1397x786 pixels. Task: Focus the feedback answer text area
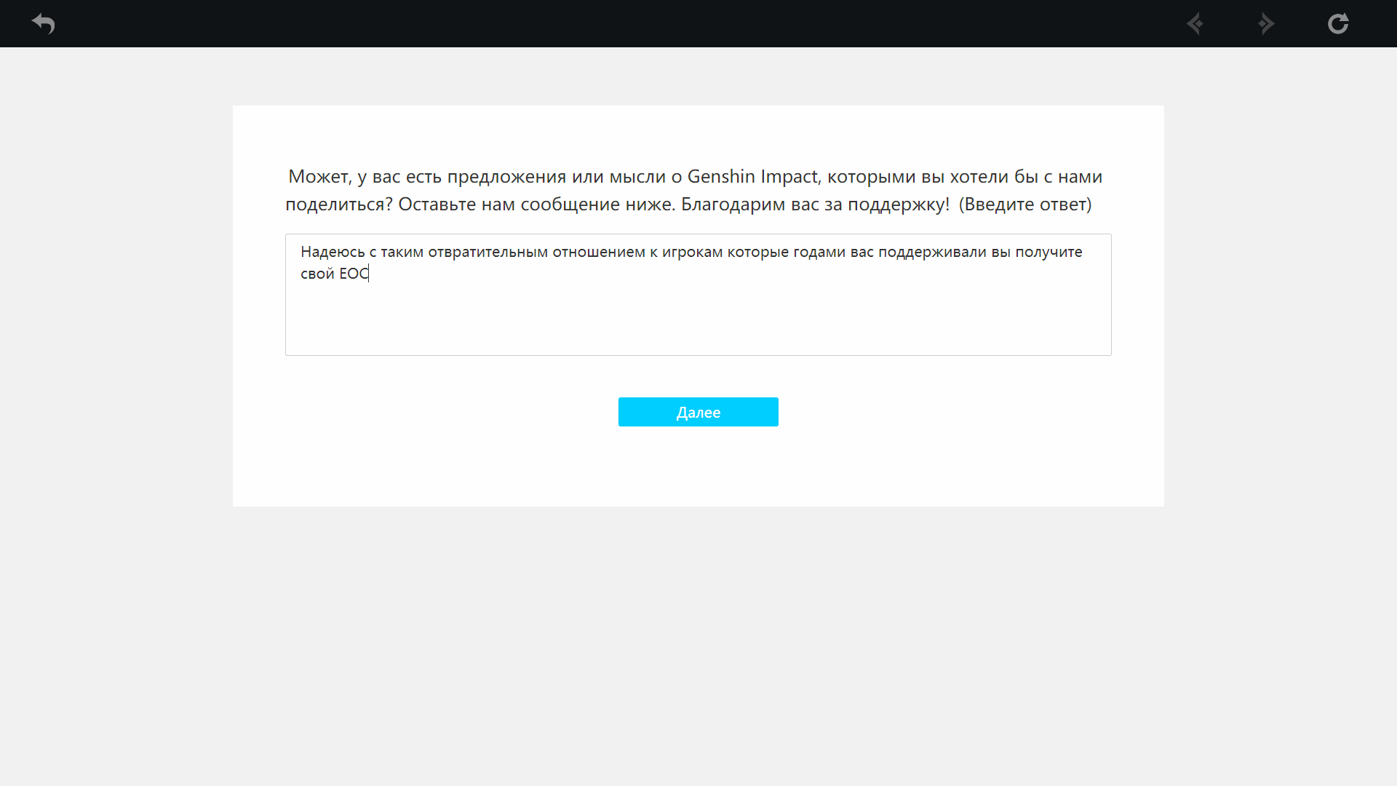(698, 295)
